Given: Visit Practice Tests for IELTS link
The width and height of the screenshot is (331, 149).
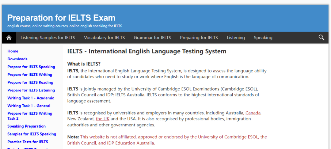Looking at the screenshot, I should point(28,142).
